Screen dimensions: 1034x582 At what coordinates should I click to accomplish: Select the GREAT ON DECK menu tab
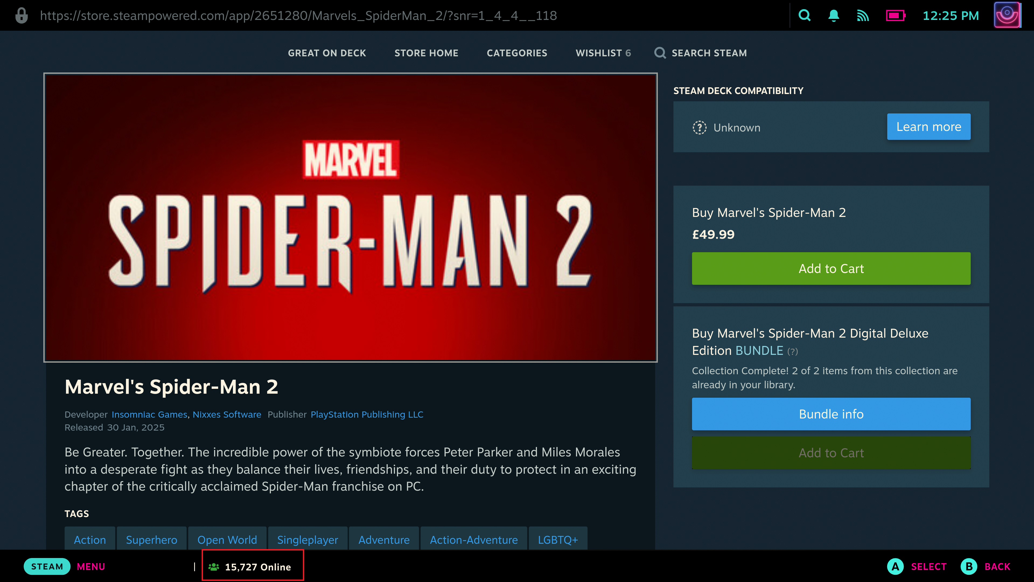[327, 53]
